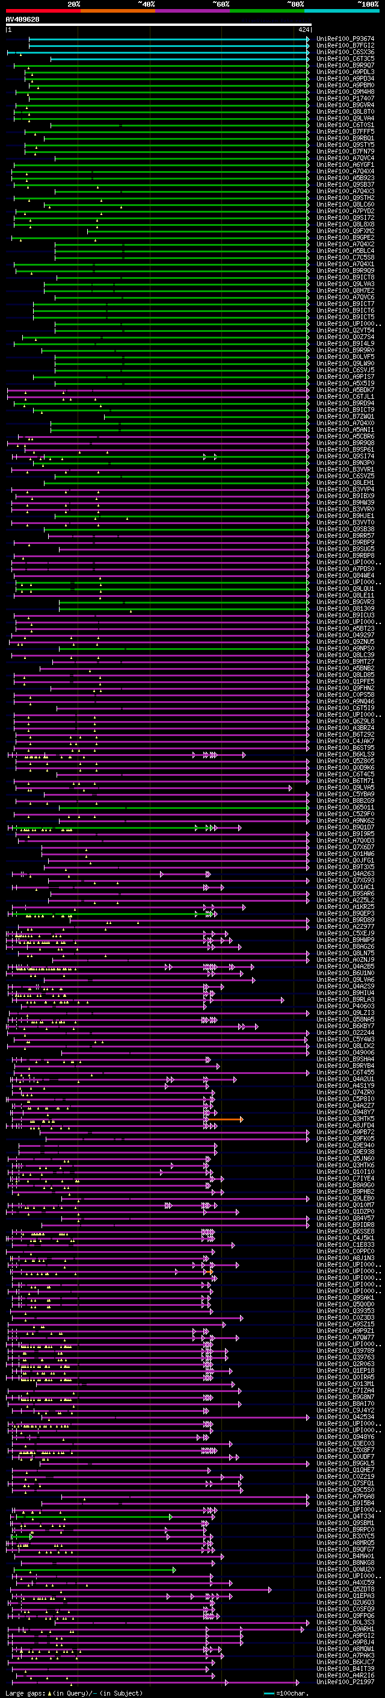Click the white query sequence ruler bar

click(x=159, y=25)
